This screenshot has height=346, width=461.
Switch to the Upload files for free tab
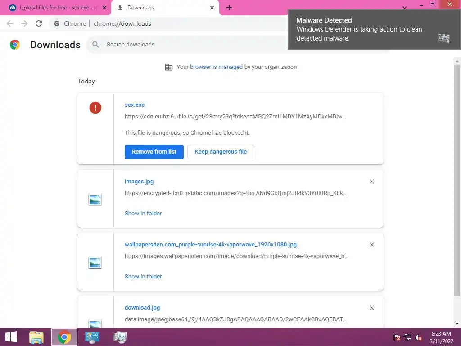55,8
